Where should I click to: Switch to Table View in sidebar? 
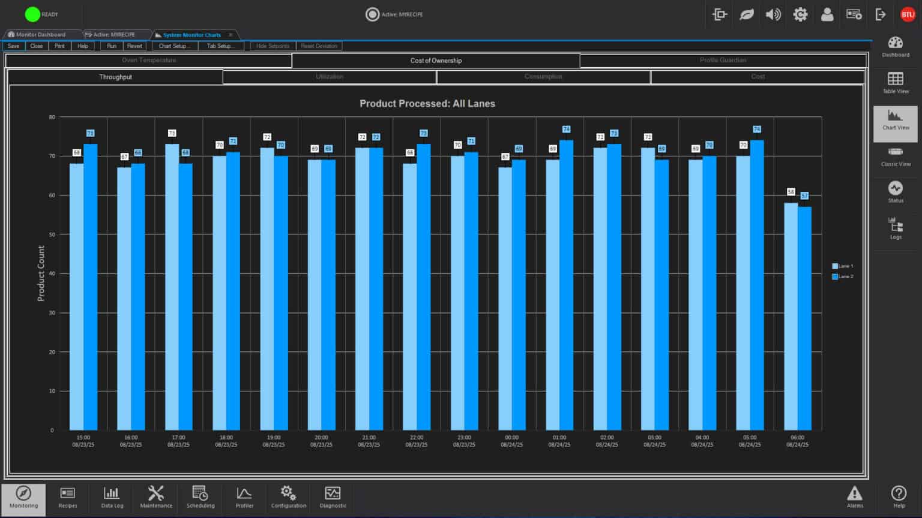tap(895, 83)
